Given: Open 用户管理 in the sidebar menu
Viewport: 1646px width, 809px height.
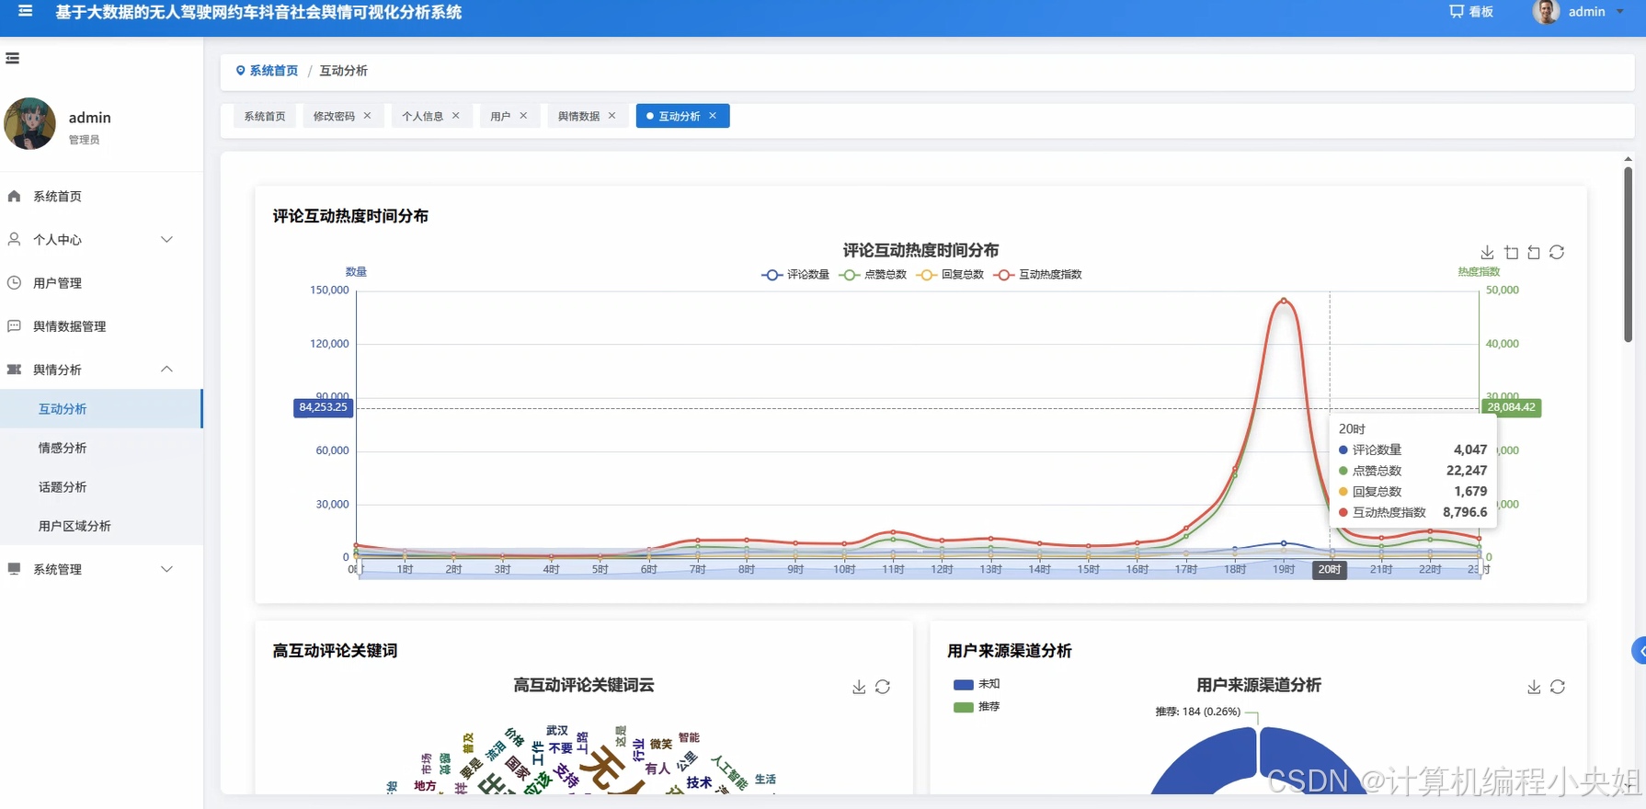Looking at the screenshot, I should click(x=101, y=282).
